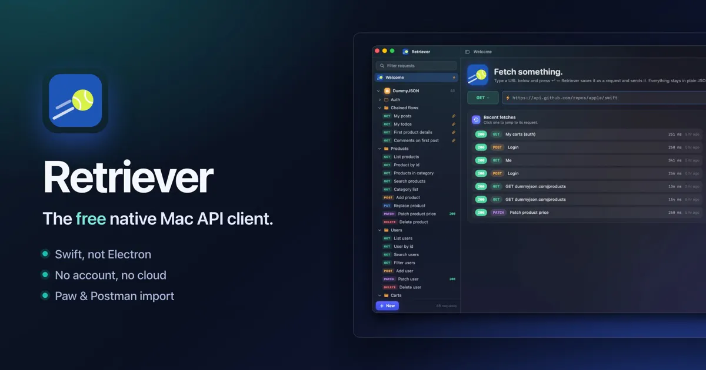Open the dummyjson.com/products fetch at 154 ms

pos(587,200)
